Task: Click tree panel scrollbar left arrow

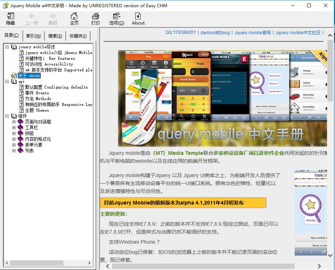Action: [x=7, y=263]
